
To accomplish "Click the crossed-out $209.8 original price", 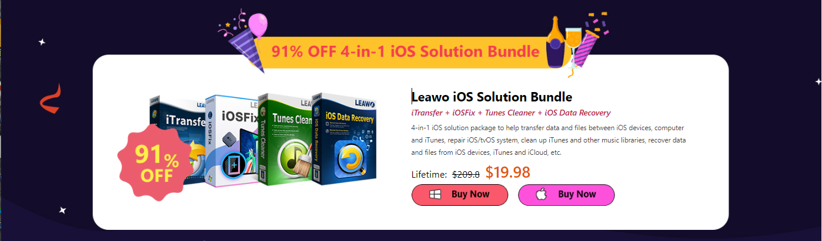I will point(466,174).
